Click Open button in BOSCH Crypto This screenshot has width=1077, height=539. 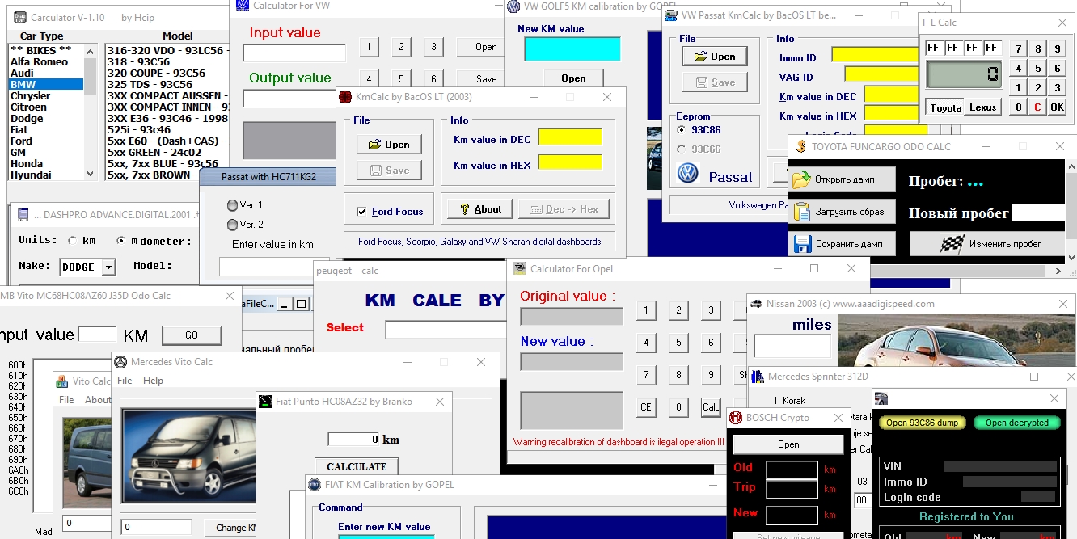[788, 444]
